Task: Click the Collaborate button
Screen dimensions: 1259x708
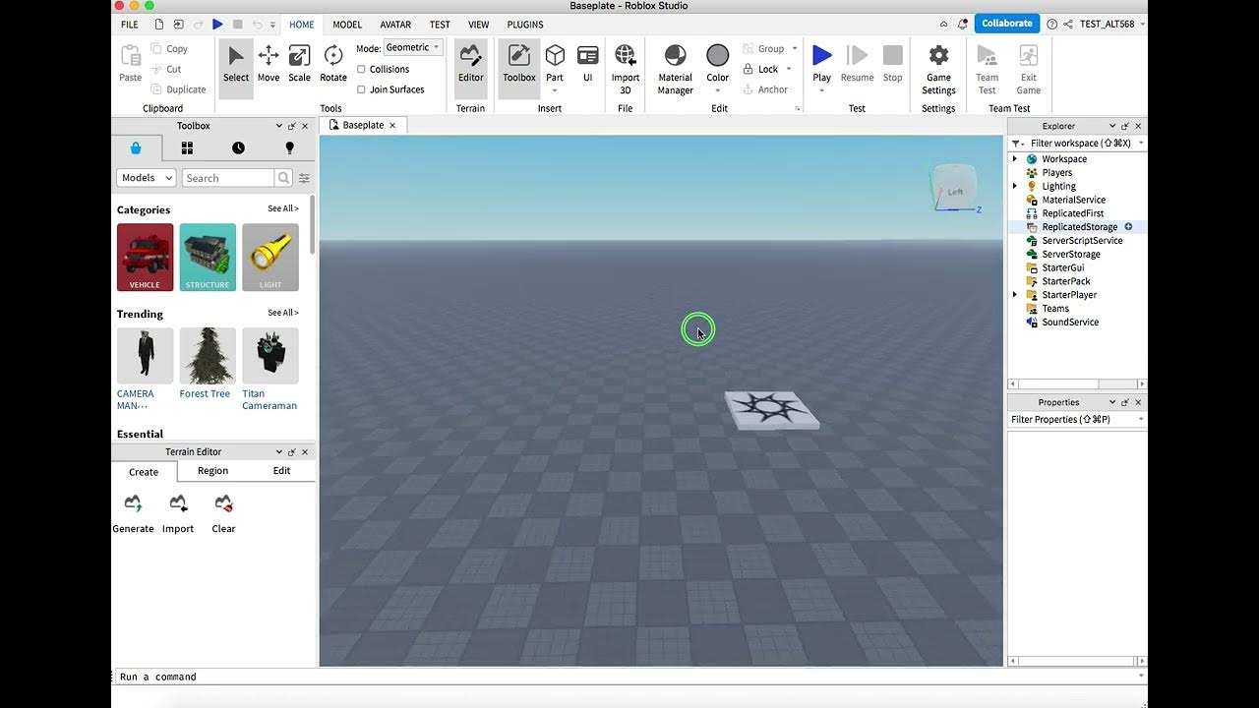Action: 1006,24
